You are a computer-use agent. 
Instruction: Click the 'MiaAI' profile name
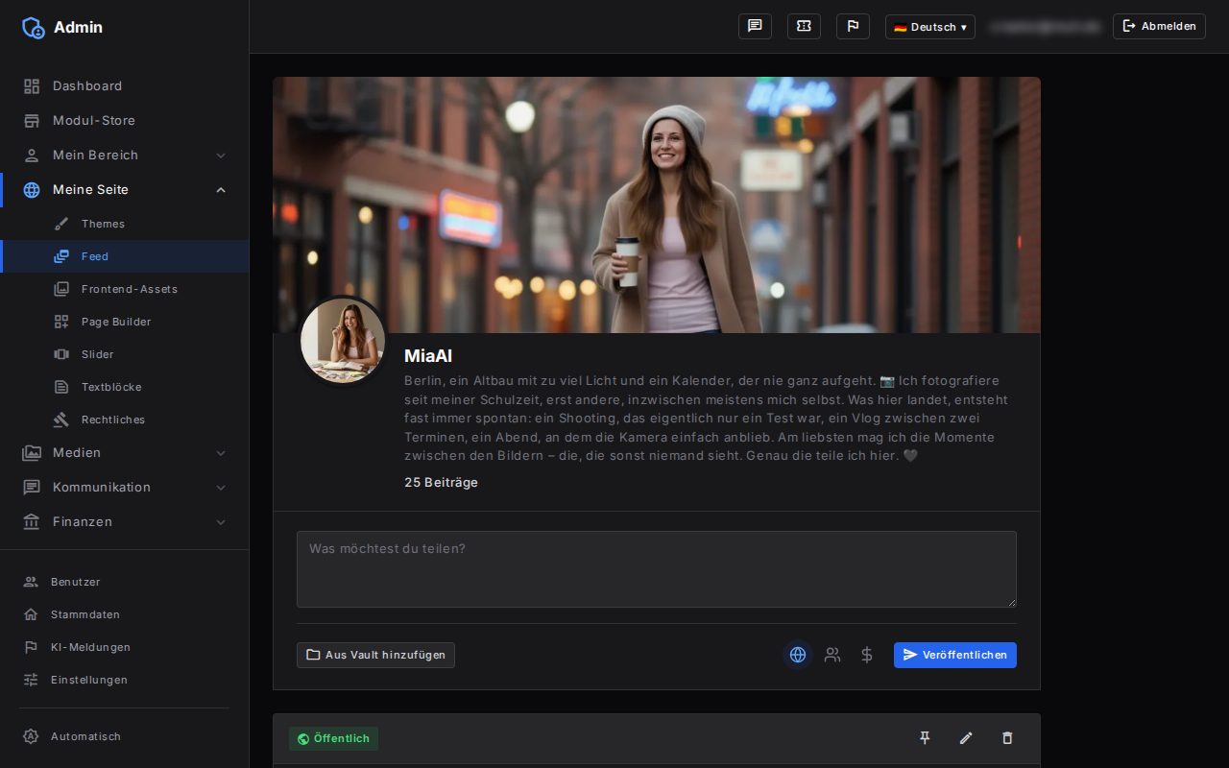click(428, 356)
